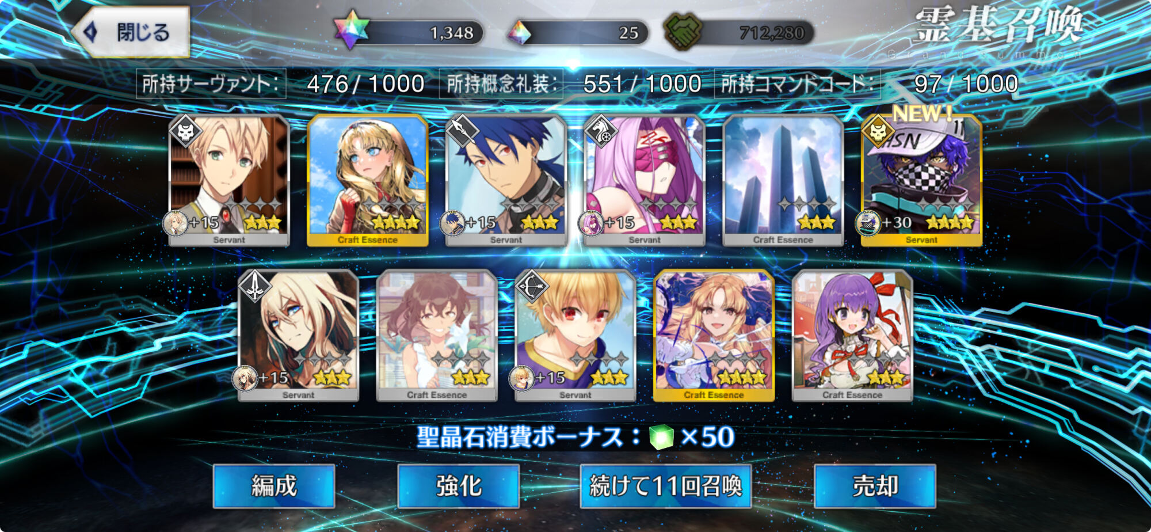This screenshot has height=532, width=1151.
Task: Select the gold Craft Essence with blonde woman in white
Action: point(714,336)
